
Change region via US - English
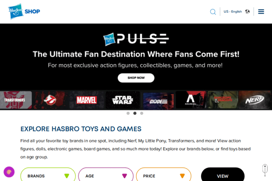tap(233, 12)
